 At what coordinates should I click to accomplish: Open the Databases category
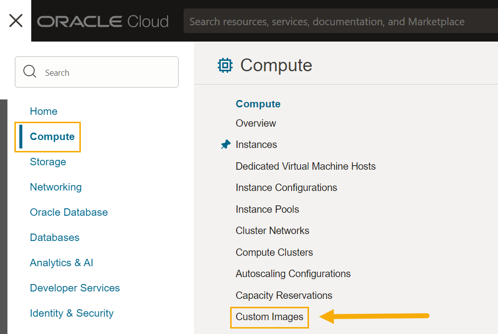(55, 238)
